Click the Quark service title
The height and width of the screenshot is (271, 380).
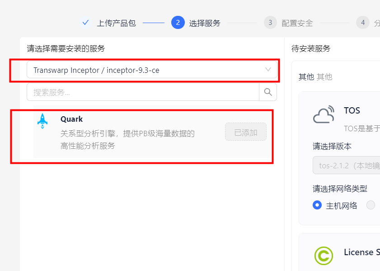71,119
